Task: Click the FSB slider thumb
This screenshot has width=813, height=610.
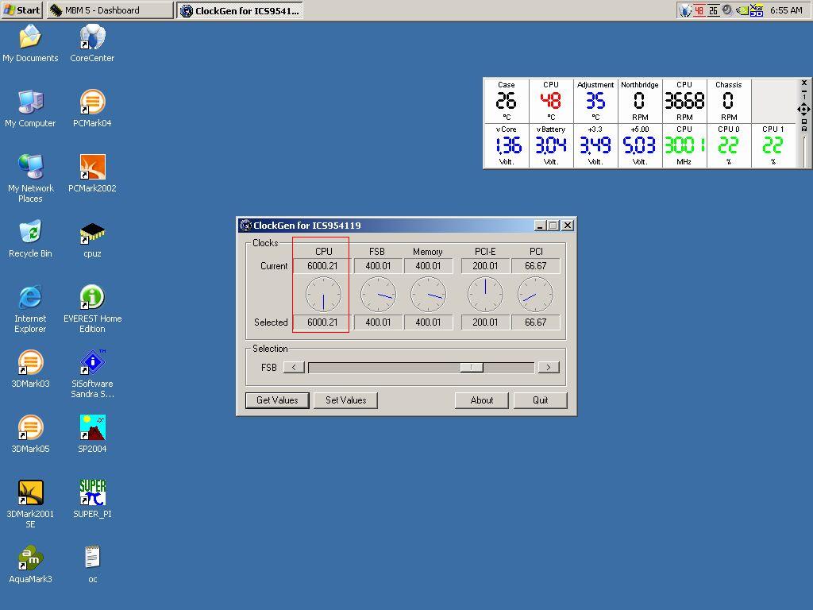Action: pyautogui.click(x=472, y=367)
